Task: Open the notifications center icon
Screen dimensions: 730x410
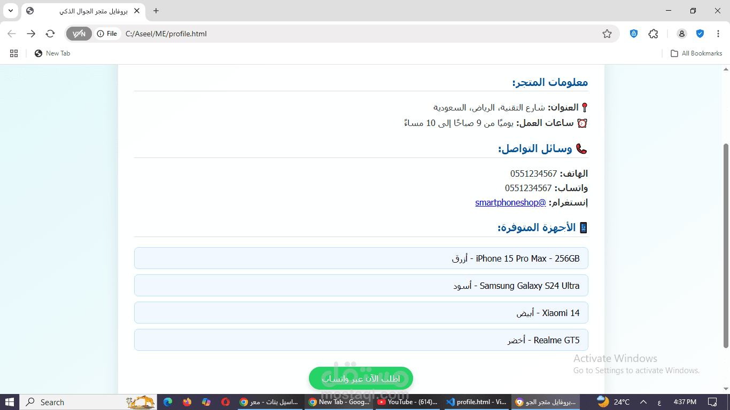Action: click(x=712, y=402)
